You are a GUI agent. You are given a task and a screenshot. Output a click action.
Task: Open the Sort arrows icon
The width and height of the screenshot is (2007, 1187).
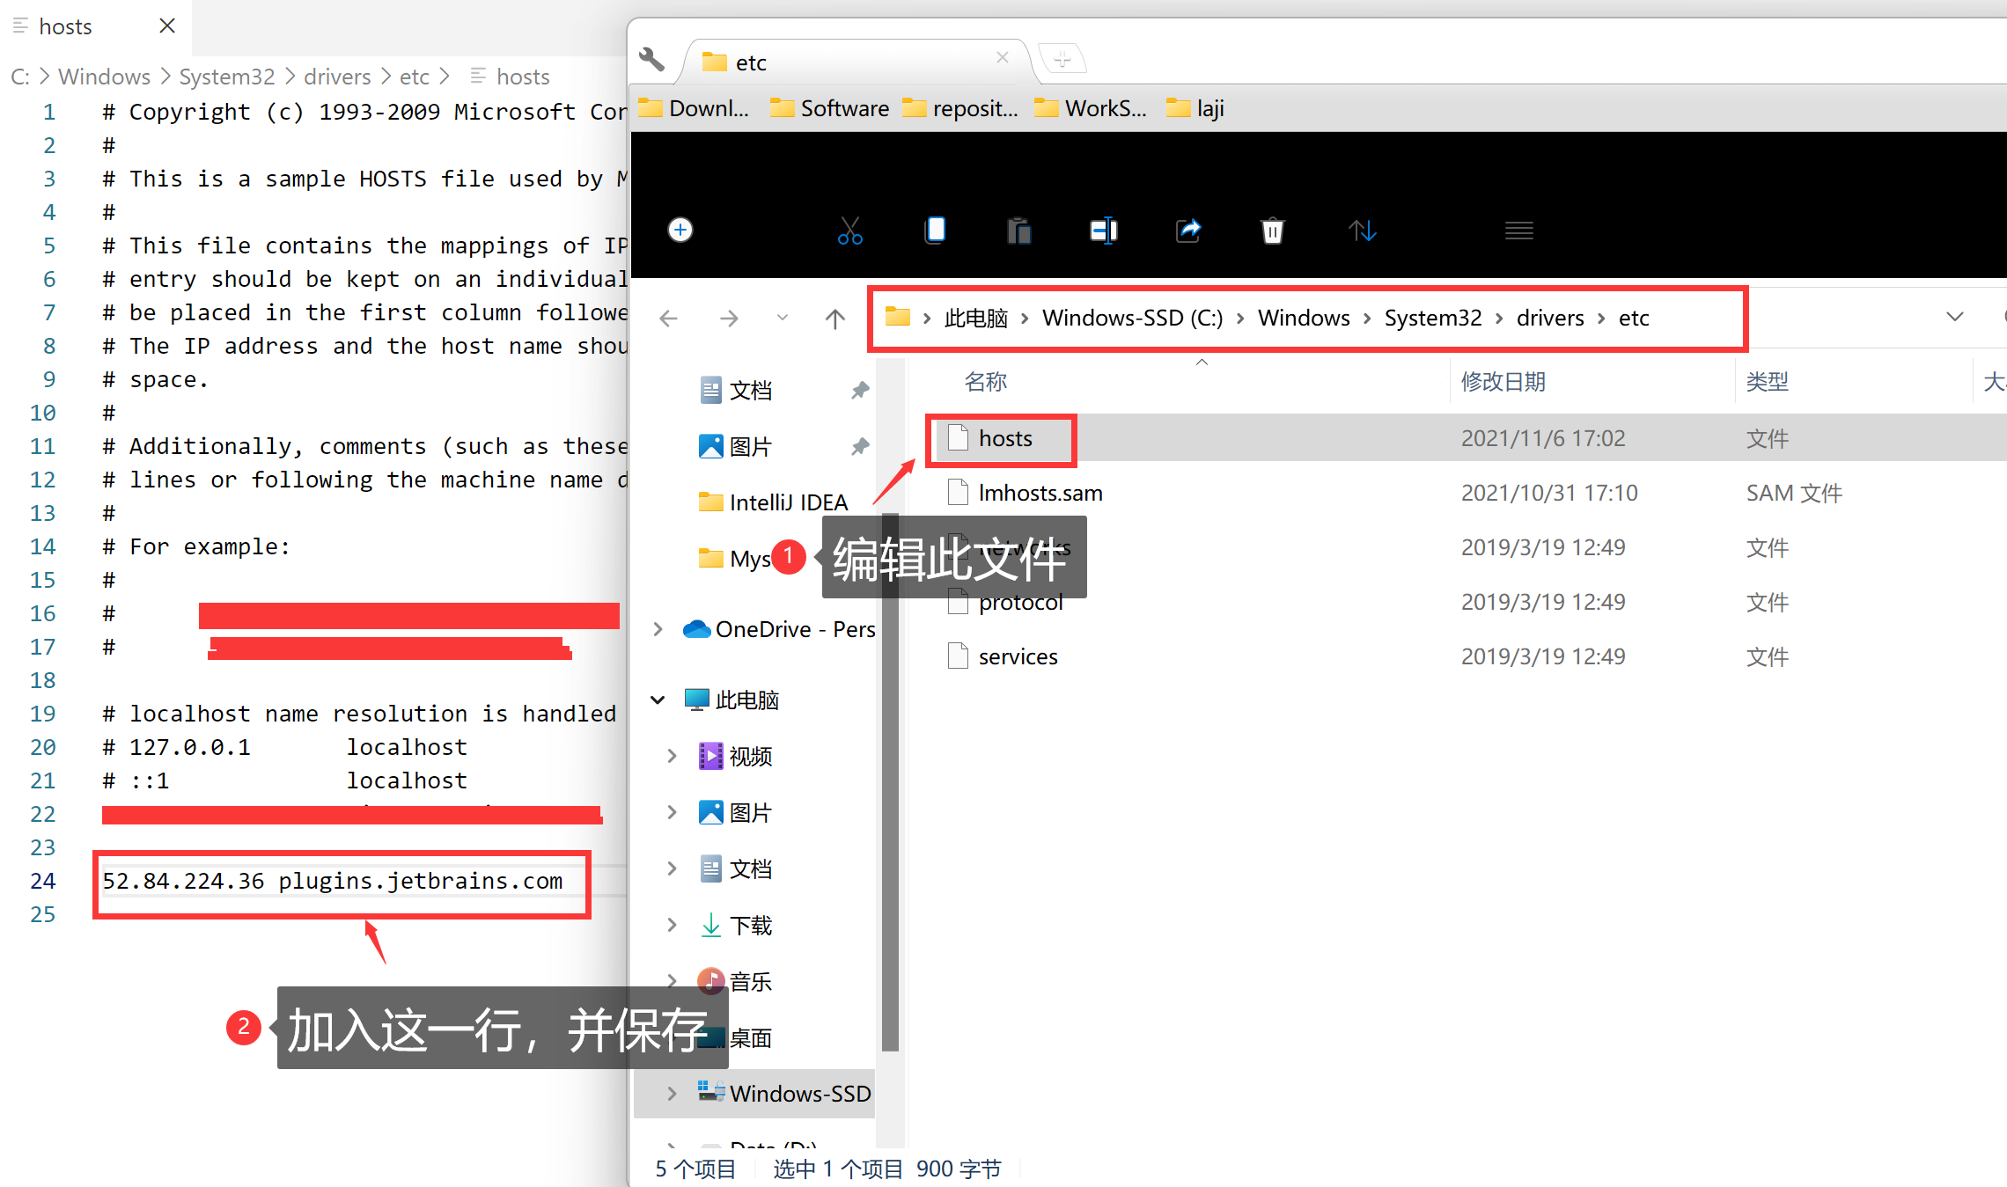[x=1362, y=231]
